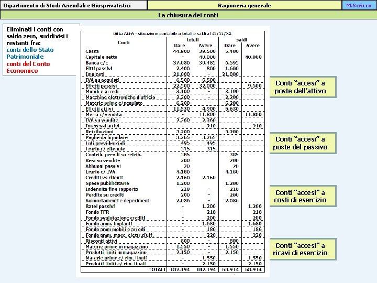Viewport: 377px width, 283px height.
Task: Click the 44.900 Dare total for Cassa
Action: coord(181,51)
